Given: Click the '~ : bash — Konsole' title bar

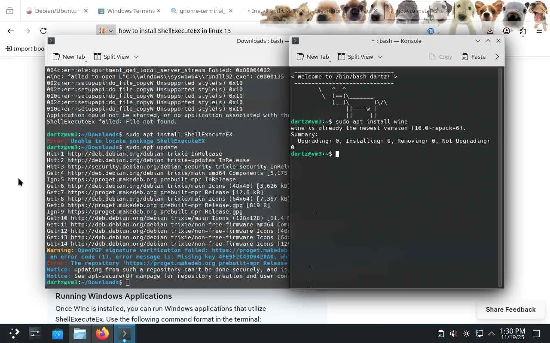Looking at the screenshot, I should [397, 41].
